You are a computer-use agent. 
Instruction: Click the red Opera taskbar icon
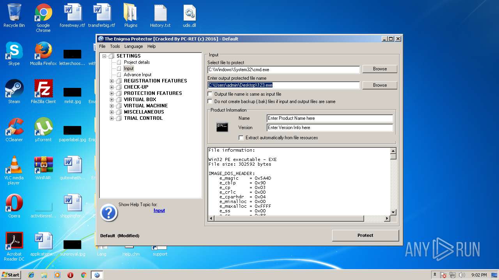pos(70,275)
